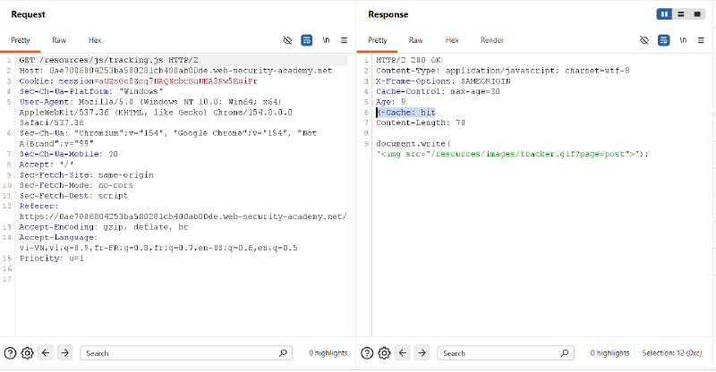Click the Accept-Language header name
The height and width of the screenshot is (372, 716).
(57, 237)
